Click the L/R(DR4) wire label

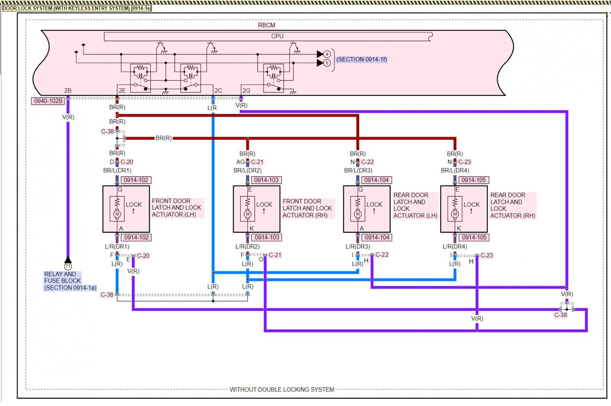coord(455,247)
